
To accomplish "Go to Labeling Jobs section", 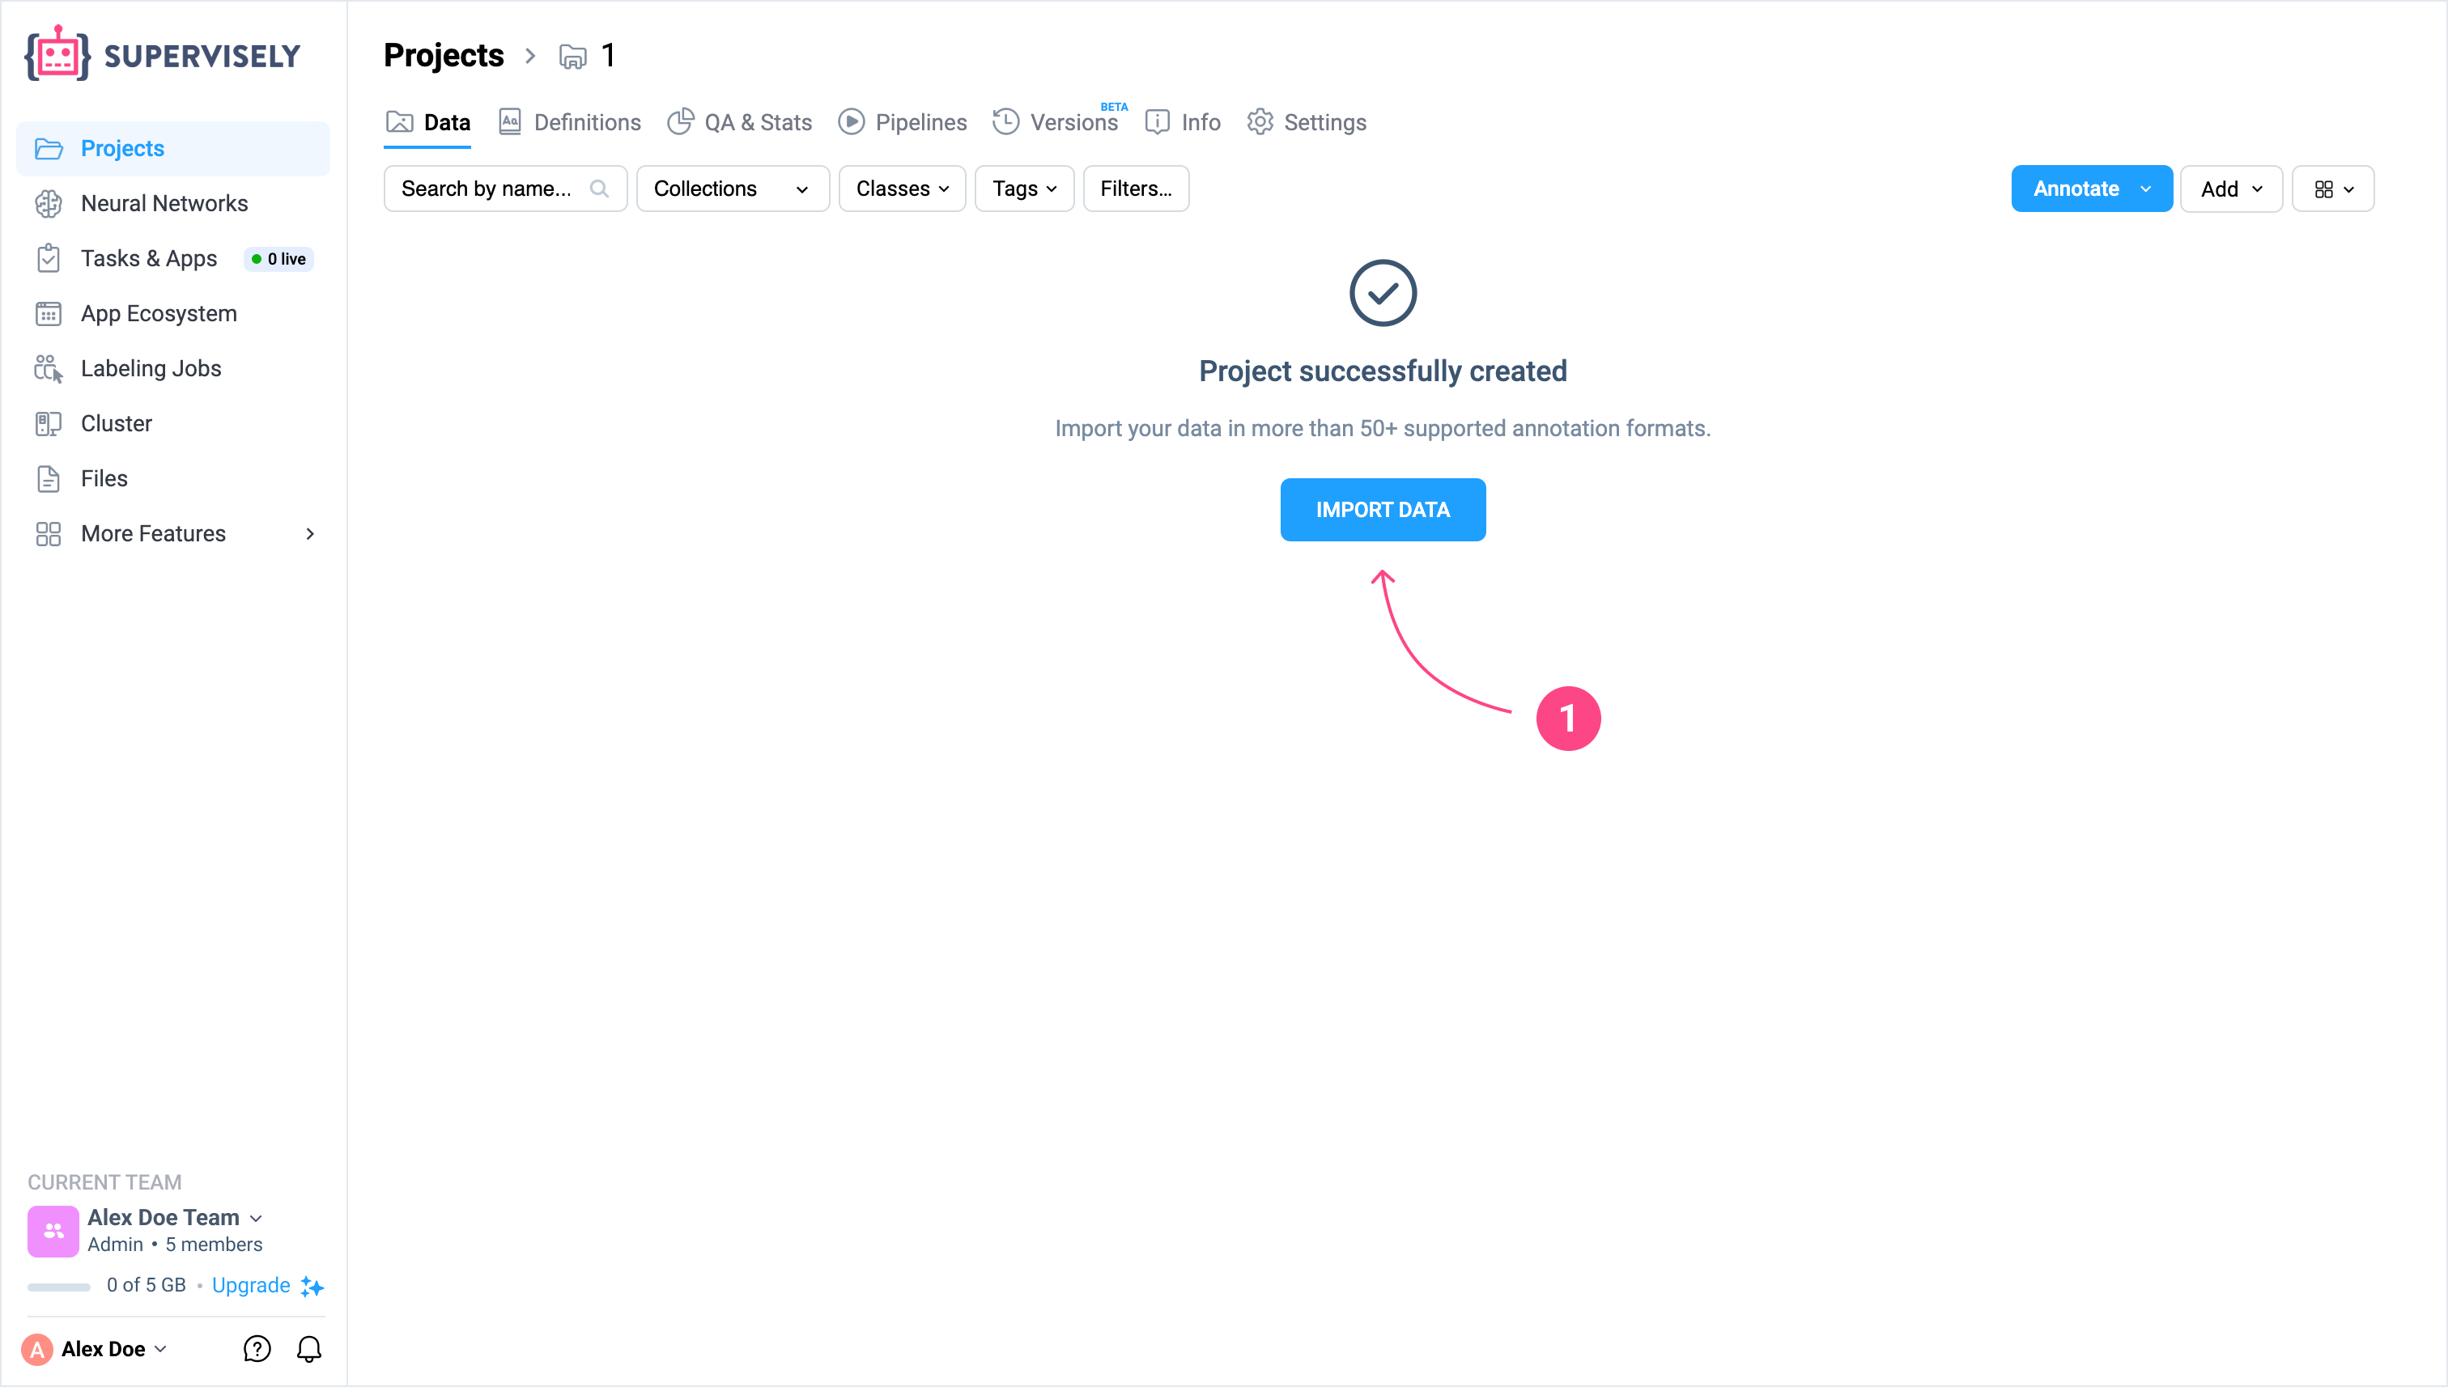I will [151, 369].
